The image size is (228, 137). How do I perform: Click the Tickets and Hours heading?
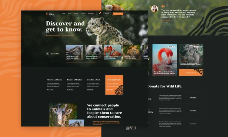[x=55, y=80]
